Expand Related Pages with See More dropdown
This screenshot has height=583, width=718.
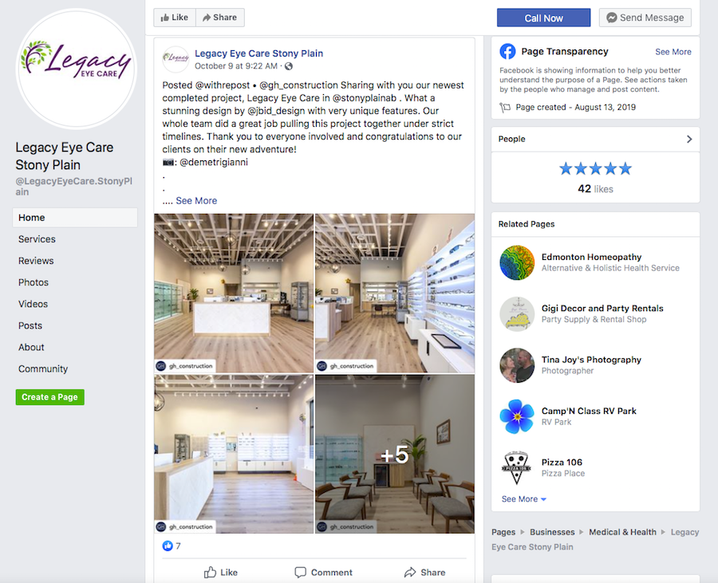click(x=524, y=498)
